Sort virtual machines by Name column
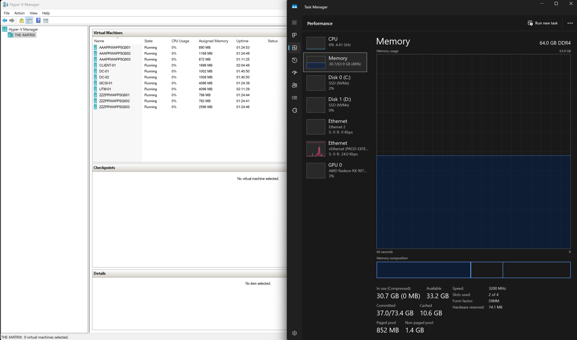 tap(117, 41)
